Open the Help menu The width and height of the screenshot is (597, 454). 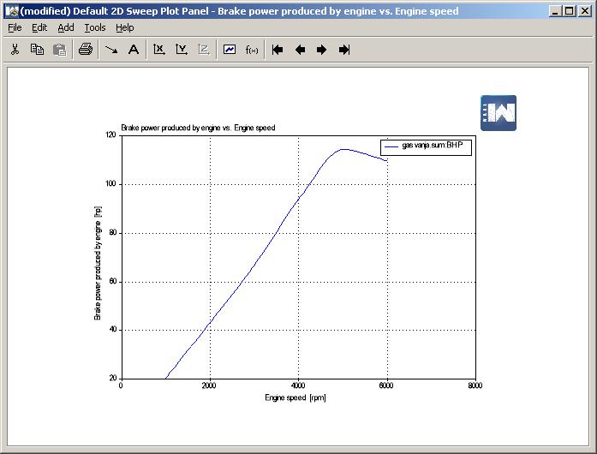[x=125, y=27]
